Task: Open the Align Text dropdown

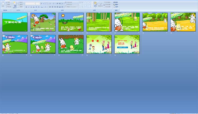Action: pos(69,4)
